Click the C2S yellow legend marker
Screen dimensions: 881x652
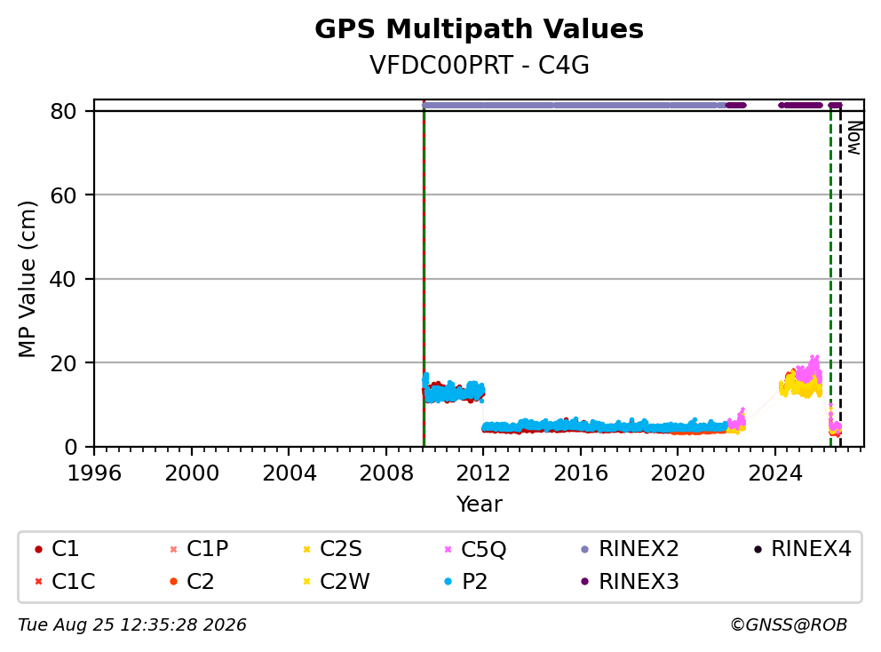(x=306, y=549)
